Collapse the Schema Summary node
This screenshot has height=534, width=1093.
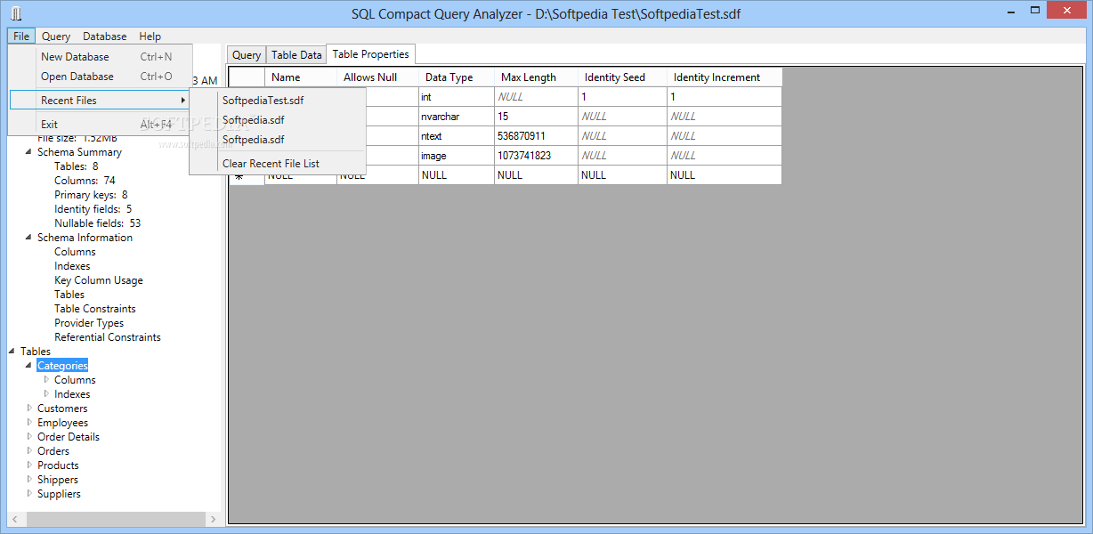click(28, 152)
